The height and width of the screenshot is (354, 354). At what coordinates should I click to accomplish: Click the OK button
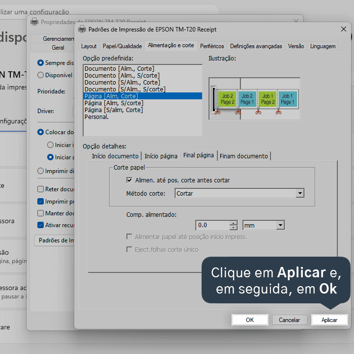pyautogui.click(x=250, y=320)
